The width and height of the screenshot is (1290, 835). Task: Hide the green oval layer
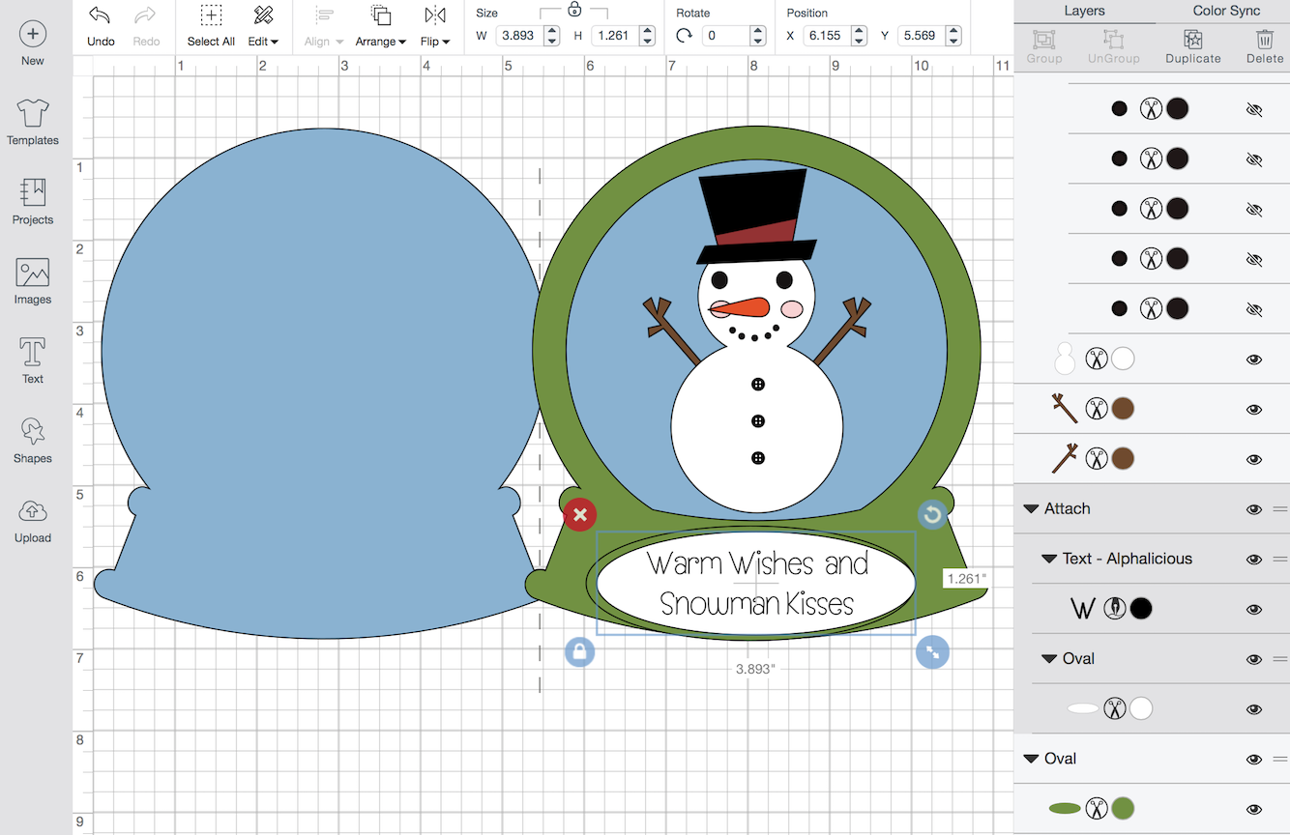[x=1254, y=809]
